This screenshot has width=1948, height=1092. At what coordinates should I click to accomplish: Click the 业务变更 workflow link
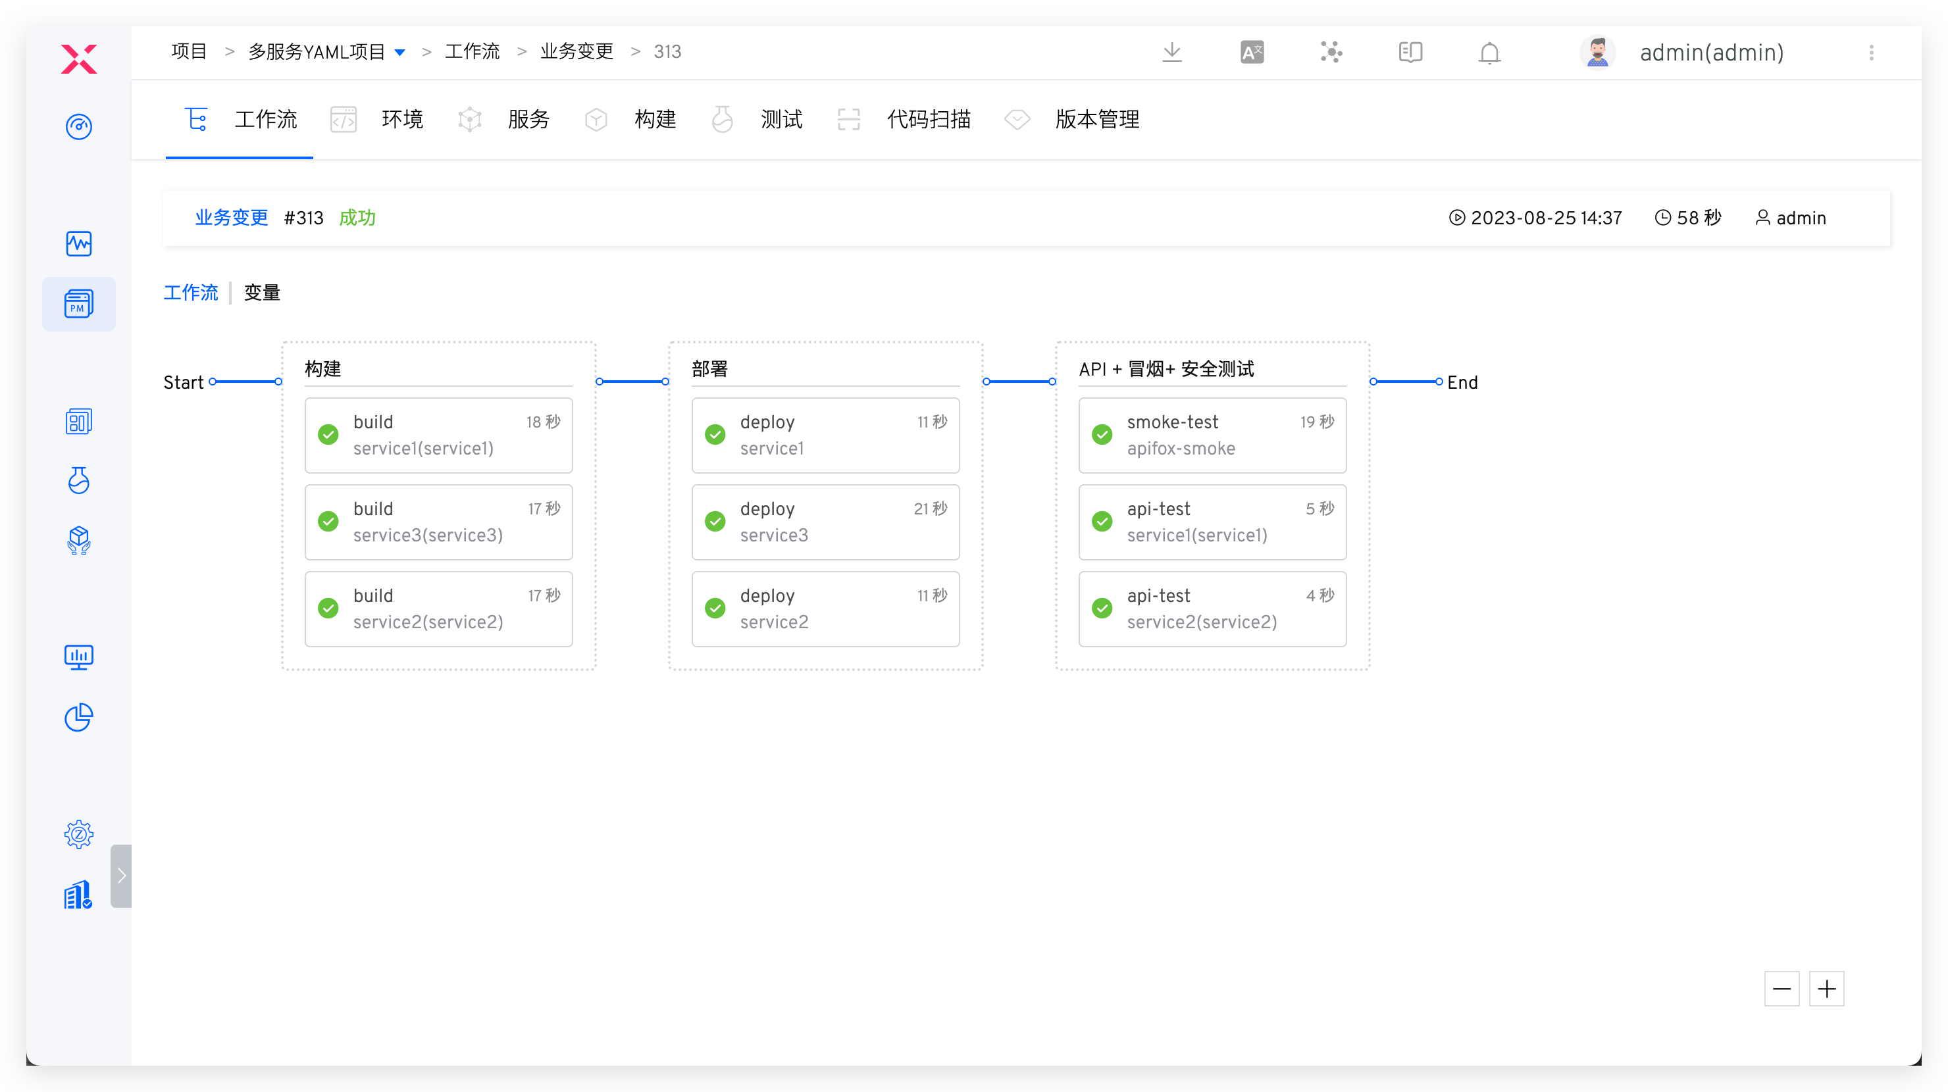pyautogui.click(x=232, y=218)
